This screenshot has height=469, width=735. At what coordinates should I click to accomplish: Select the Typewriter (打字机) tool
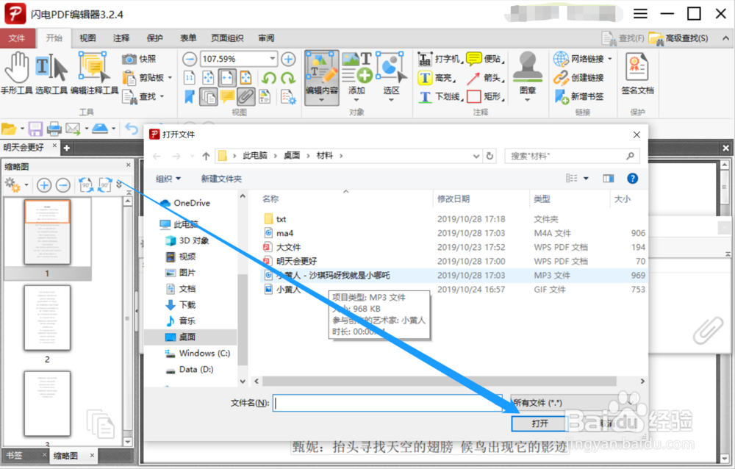pyautogui.click(x=440, y=59)
